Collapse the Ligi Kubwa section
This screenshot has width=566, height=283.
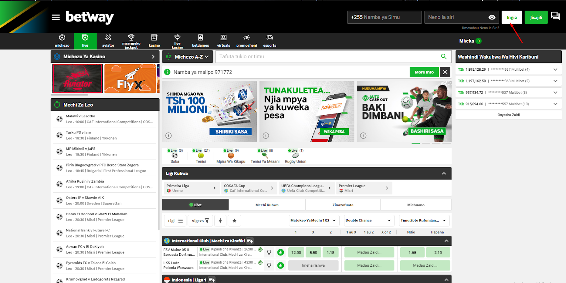pos(444,173)
